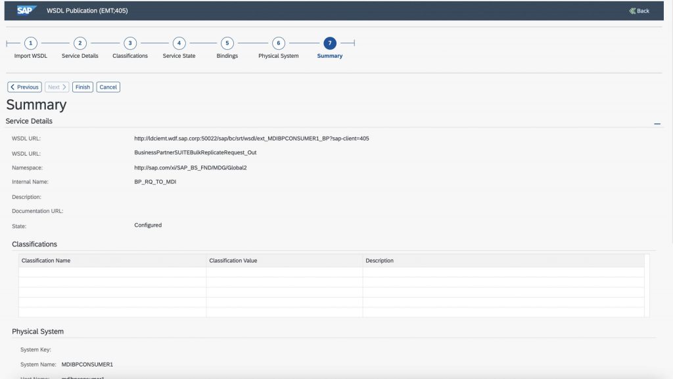Image resolution: width=673 pixels, height=379 pixels.
Task: Select the state value Configured
Action: pyautogui.click(x=148, y=225)
